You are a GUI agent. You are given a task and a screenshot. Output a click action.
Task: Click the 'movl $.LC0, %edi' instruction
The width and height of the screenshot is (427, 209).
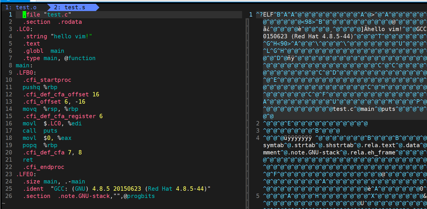52,123
